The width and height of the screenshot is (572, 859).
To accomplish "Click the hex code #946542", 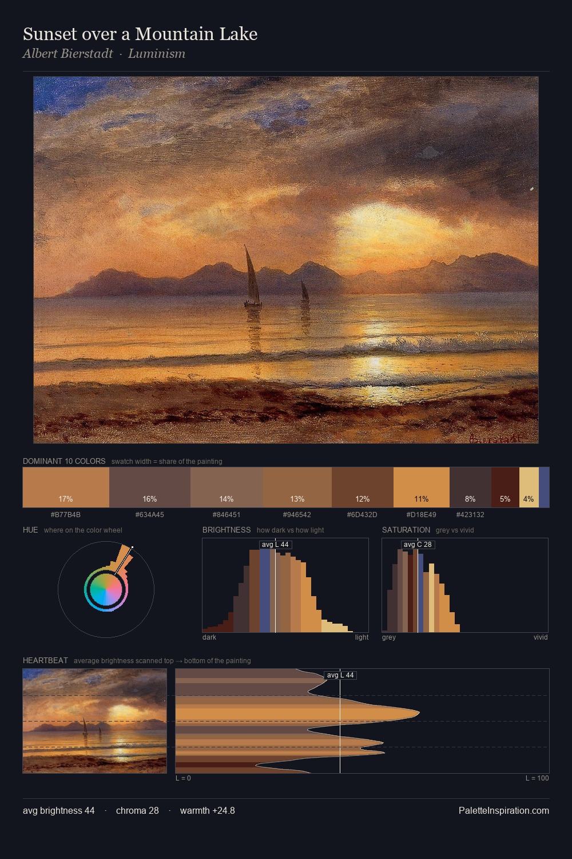I will 297,515.
